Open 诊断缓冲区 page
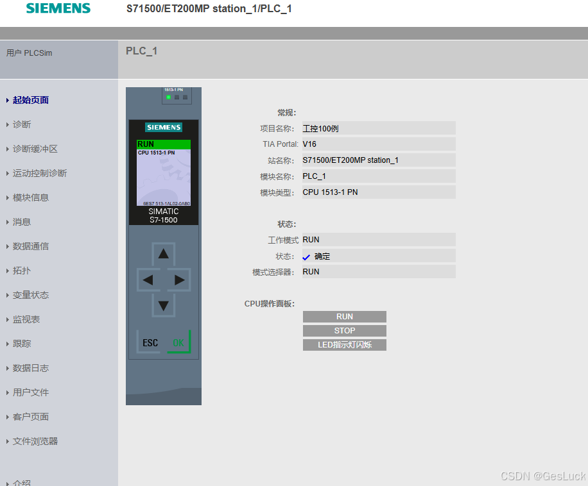 [35, 149]
